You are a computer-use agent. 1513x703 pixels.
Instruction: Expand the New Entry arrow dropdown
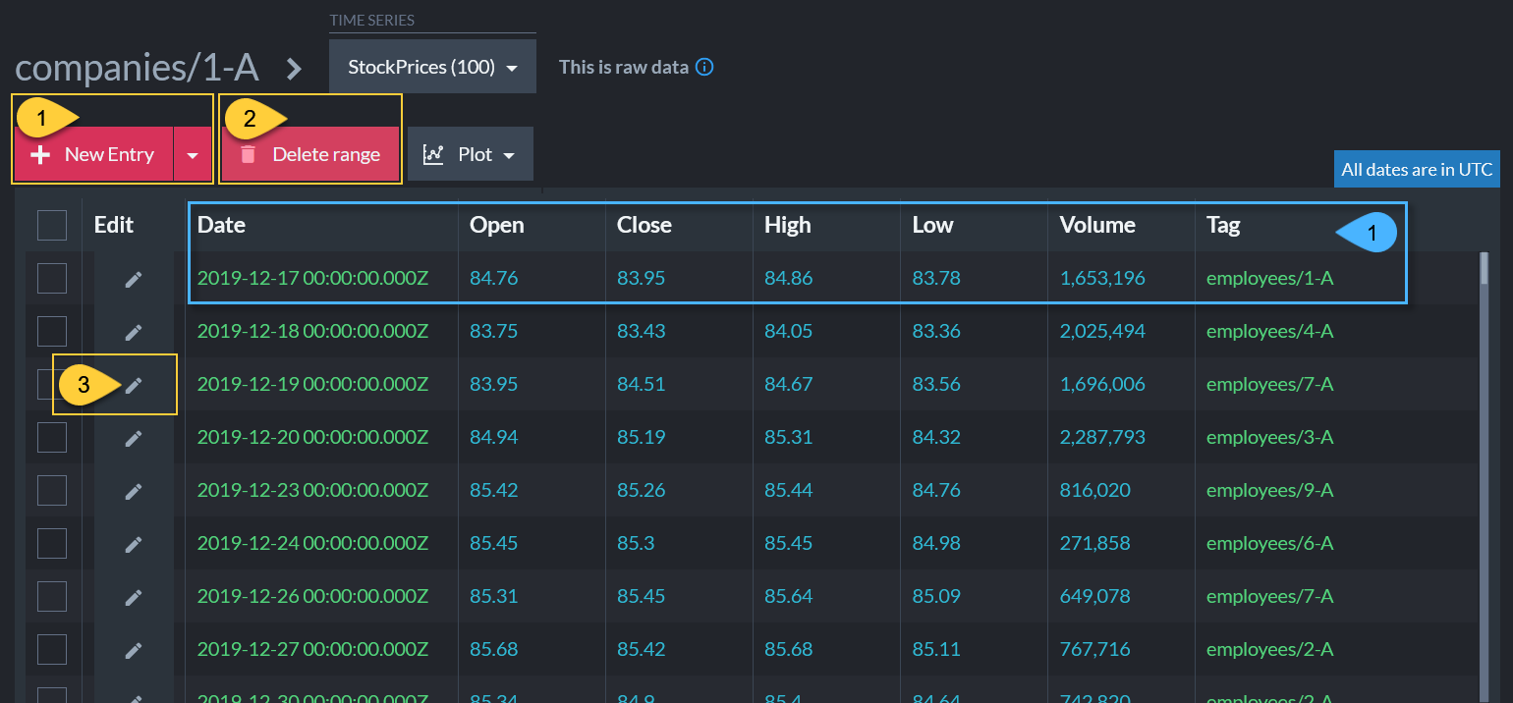tap(193, 155)
